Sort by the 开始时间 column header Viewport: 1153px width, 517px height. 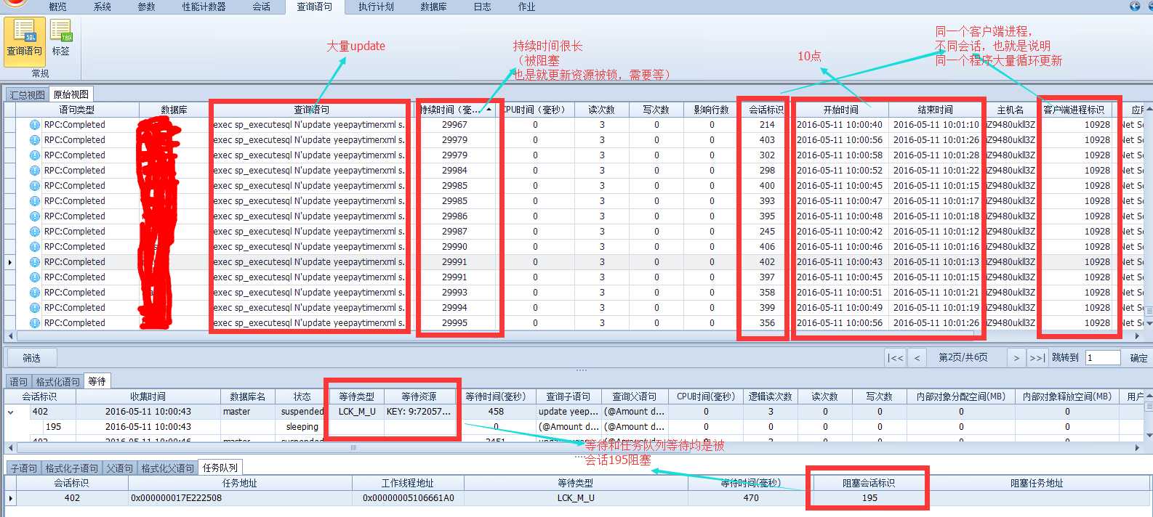coord(840,110)
